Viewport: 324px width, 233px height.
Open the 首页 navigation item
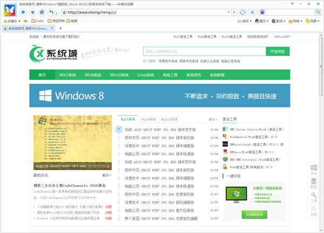(42, 75)
